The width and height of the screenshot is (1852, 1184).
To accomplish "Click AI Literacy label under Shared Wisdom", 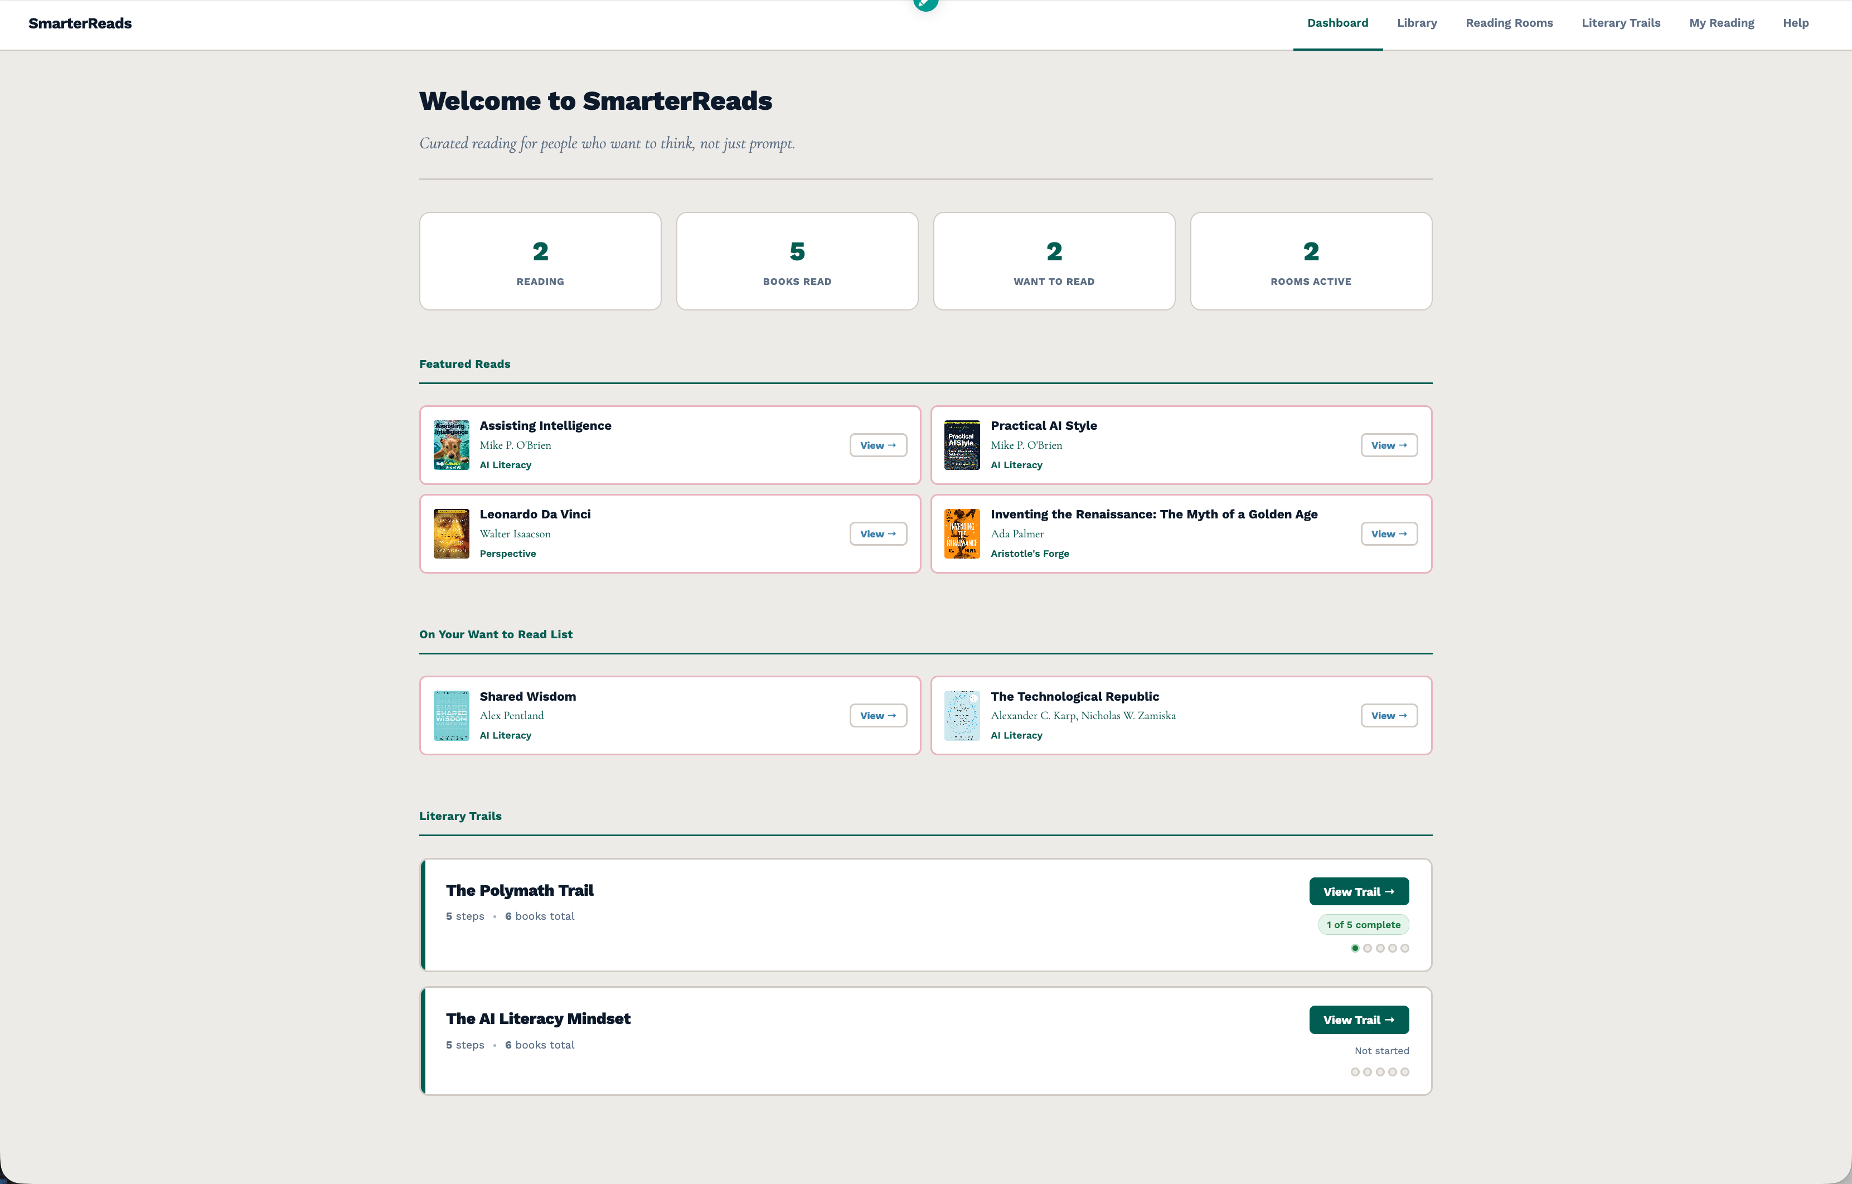I will point(505,736).
